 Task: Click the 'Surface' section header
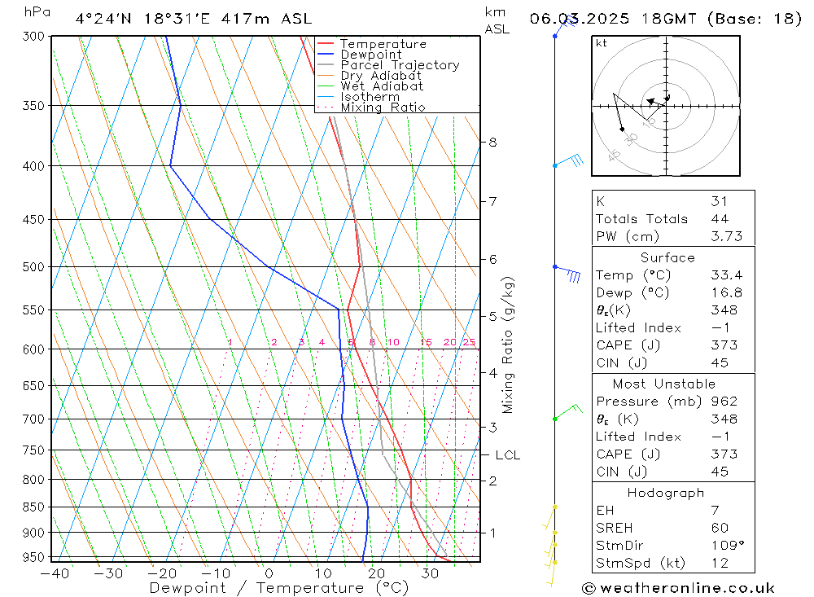667,257
